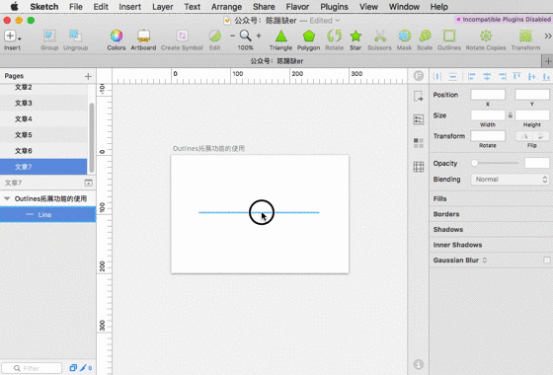The height and width of the screenshot is (375, 553).
Task: Open the Insert dropdown menu
Action: [12, 36]
